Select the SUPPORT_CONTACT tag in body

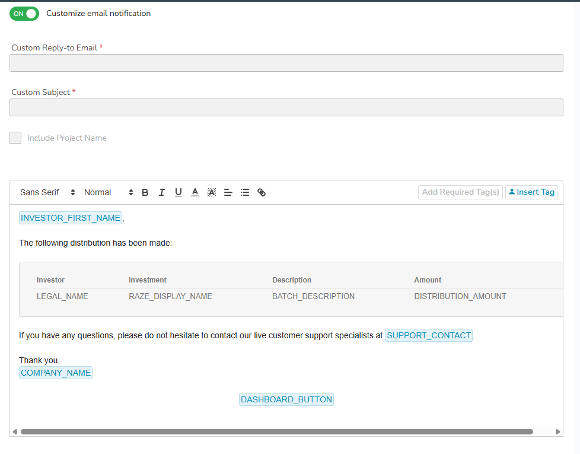429,335
